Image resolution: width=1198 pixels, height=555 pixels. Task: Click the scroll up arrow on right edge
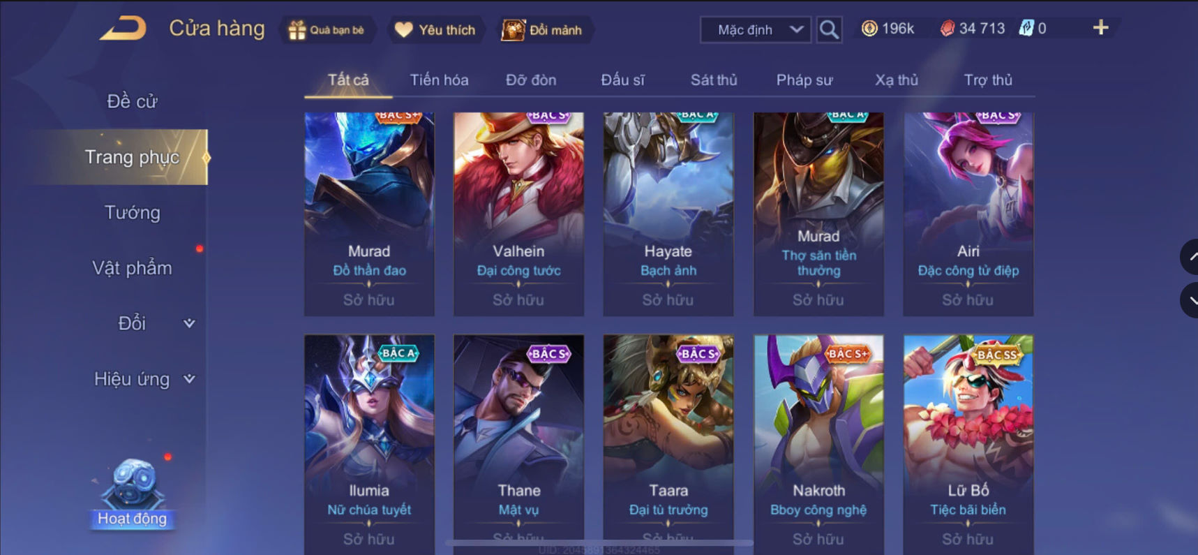(x=1190, y=257)
